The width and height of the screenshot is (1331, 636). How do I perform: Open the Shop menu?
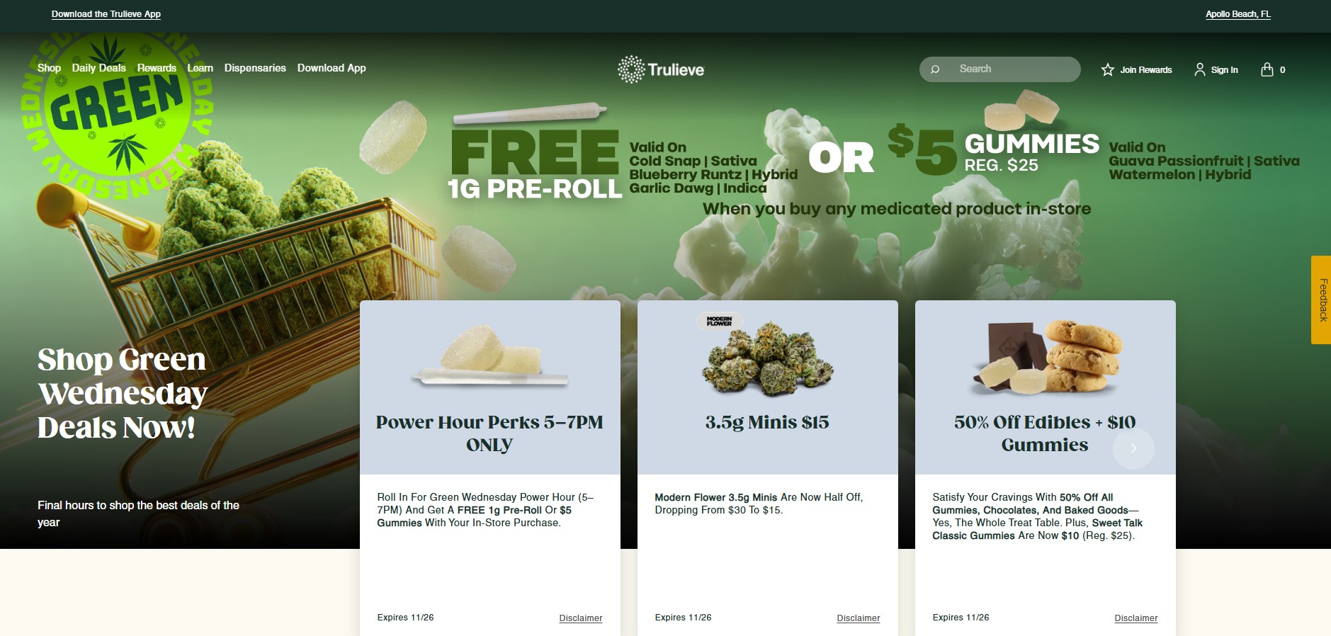pos(49,68)
